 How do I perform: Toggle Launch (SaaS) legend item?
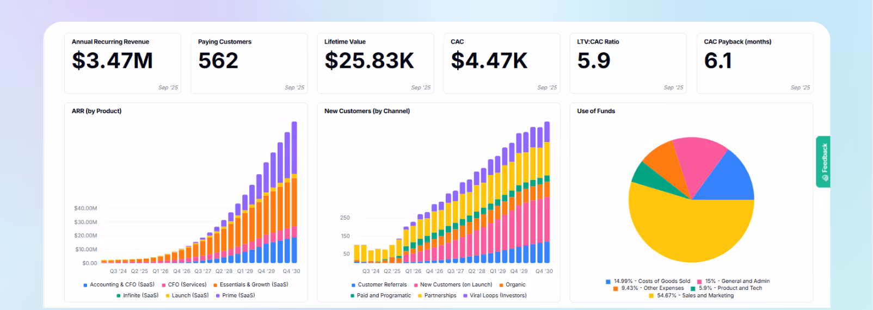pyautogui.click(x=187, y=295)
